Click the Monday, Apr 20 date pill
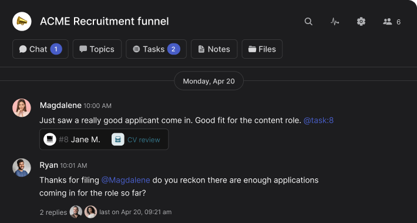Viewport: 417px width, 223px height. (208, 81)
